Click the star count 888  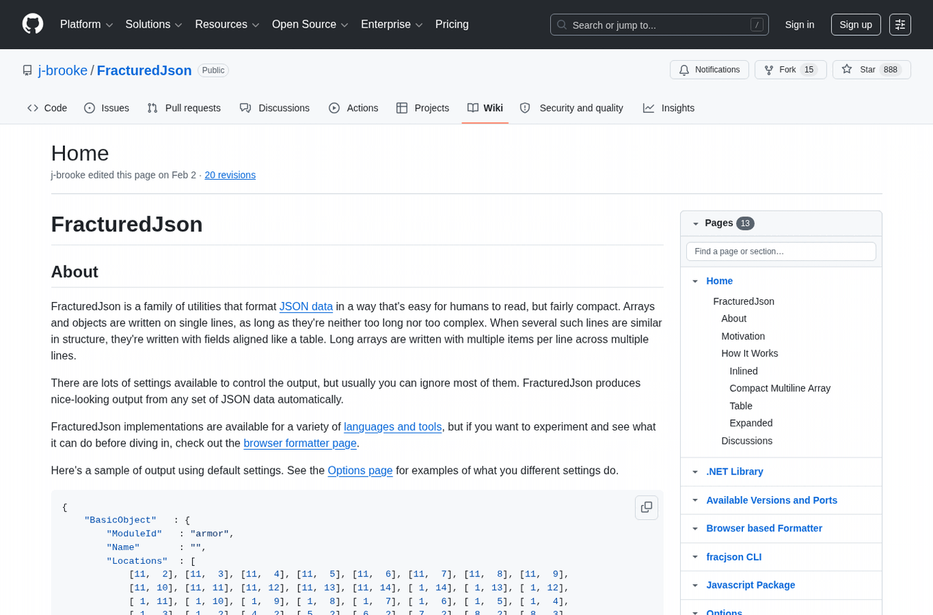click(892, 70)
